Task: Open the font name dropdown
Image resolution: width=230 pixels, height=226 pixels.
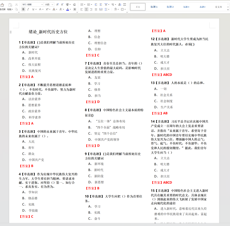Action: click(x=42, y=4)
